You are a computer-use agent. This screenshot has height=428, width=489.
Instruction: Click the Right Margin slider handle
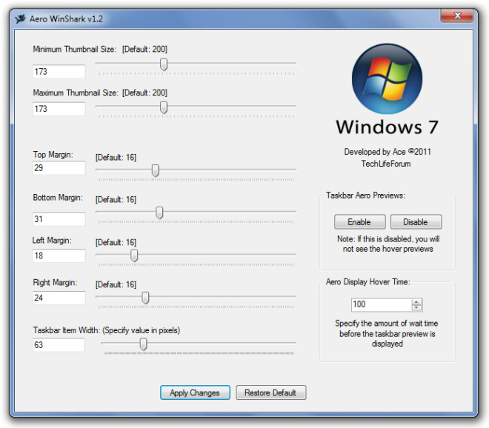(x=145, y=298)
